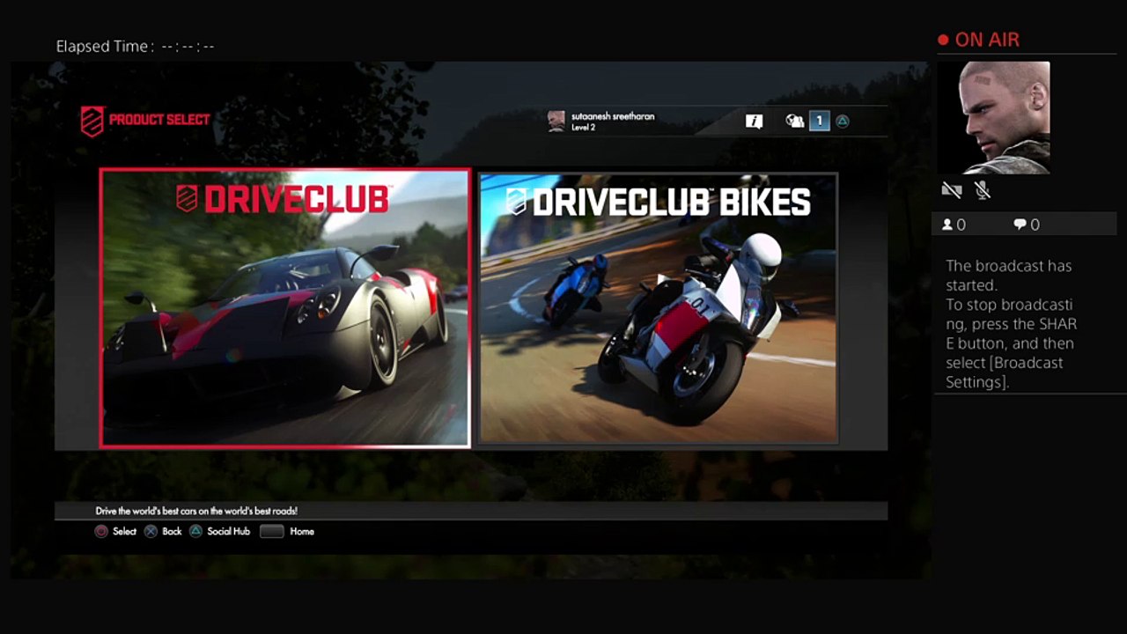1127x634 pixels.
Task: Click the player name sutaanesh sreetharan
Action: [x=613, y=116]
